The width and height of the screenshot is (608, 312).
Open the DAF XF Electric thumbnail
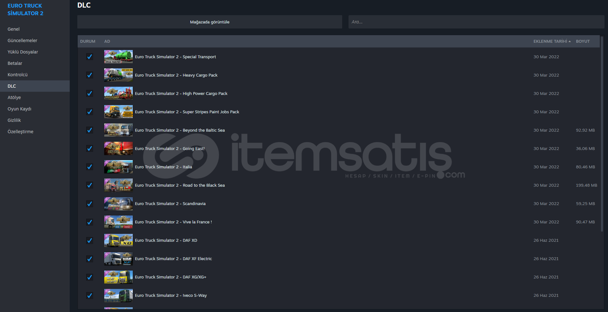click(x=118, y=259)
